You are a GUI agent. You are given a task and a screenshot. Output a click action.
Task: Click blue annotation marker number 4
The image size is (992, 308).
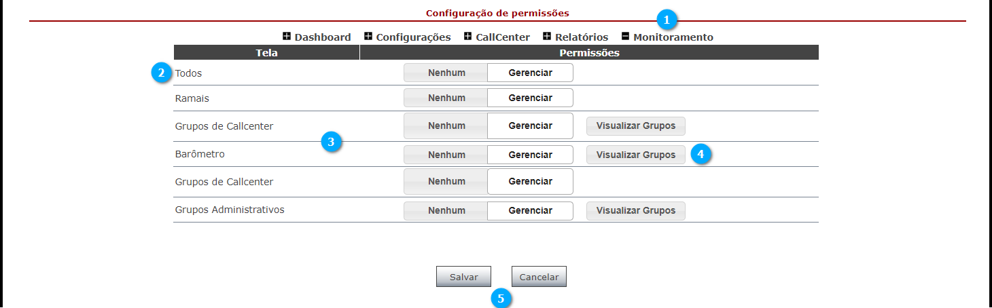coord(701,154)
